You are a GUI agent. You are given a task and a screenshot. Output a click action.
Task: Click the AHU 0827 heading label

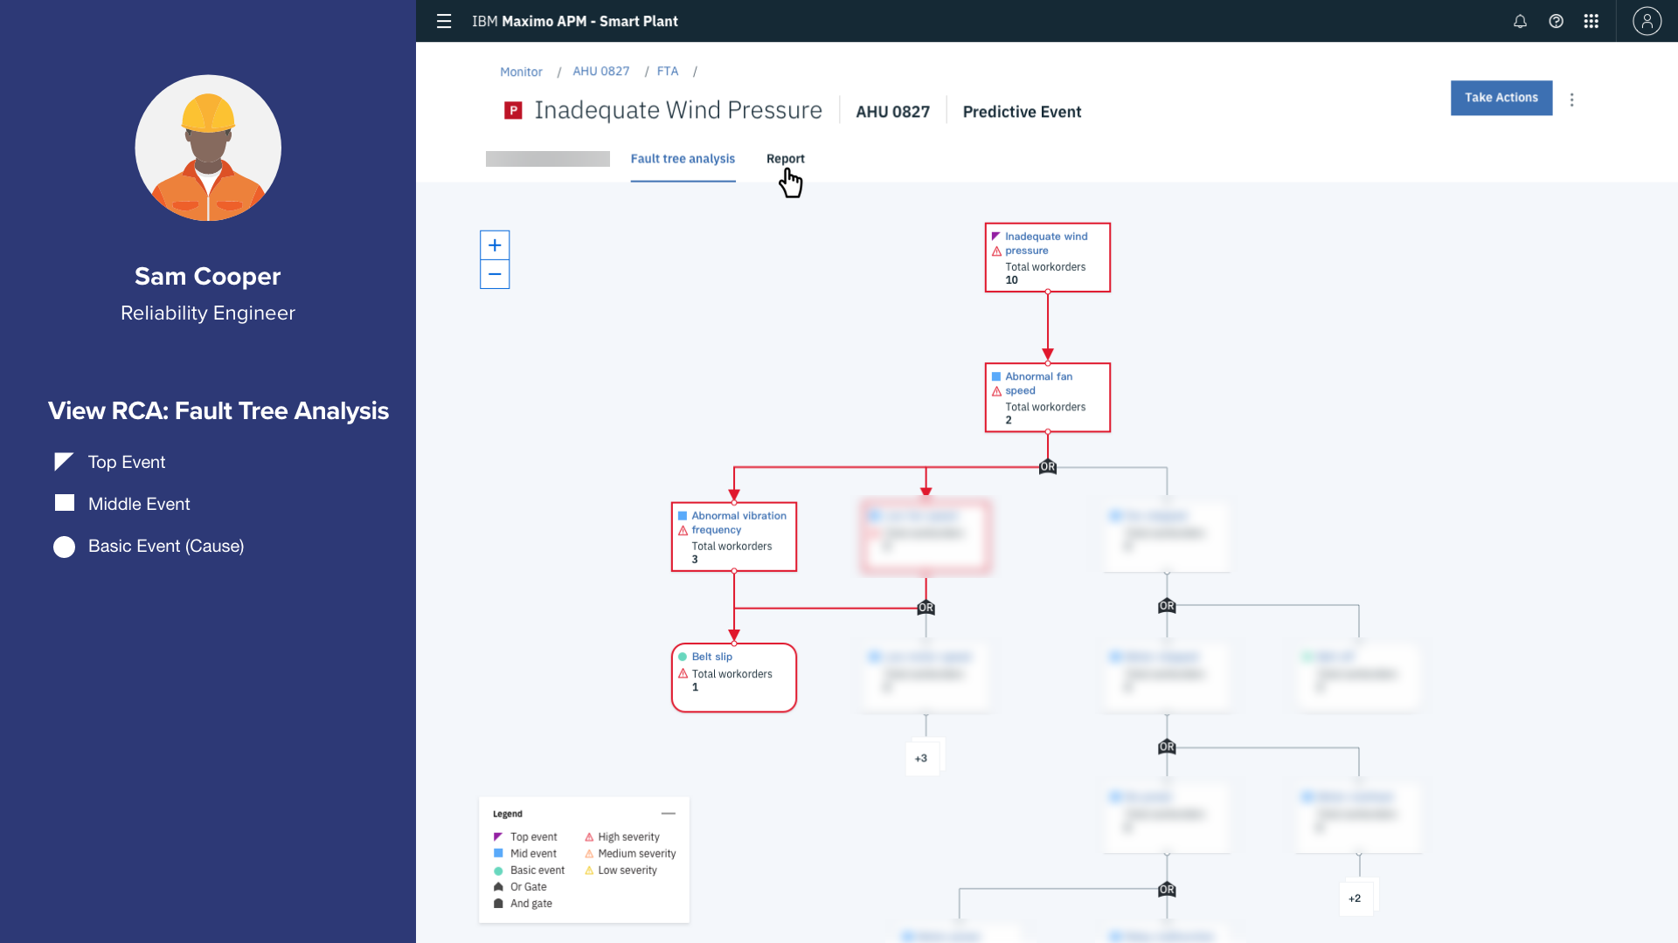[x=892, y=112]
